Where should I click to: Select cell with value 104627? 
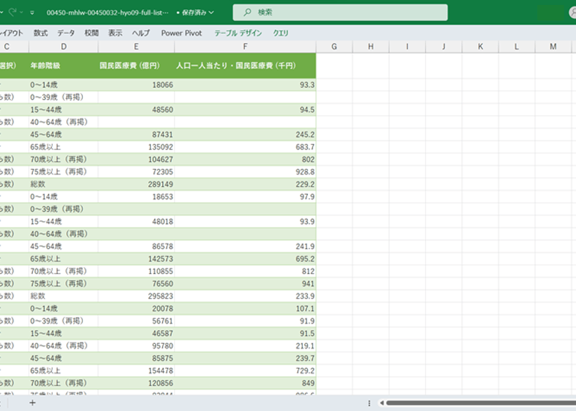(137, 159)
